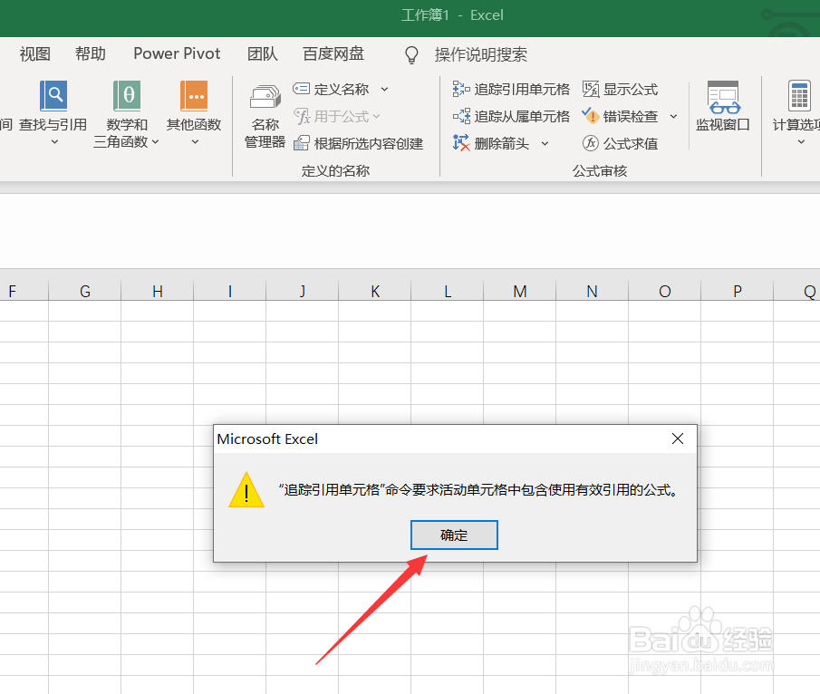The width and height of the screenshot is (820, 694).
Task: Switch to the 帮助 tab
Action: pyautogui.click(x=90, y=53)
